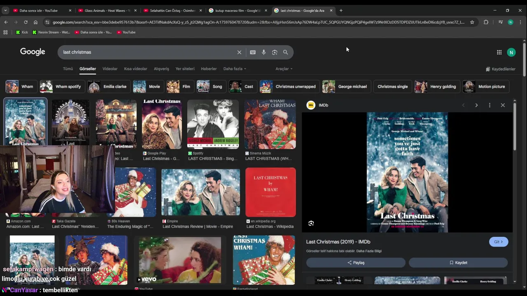Select the Alışveriş search tab
The width and height of the screenshot is (527, 296).
point(161,69)
